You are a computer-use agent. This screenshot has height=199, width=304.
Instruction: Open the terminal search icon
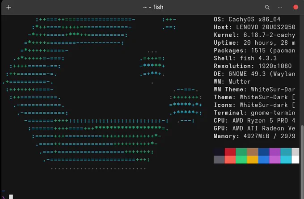[267, 7]
